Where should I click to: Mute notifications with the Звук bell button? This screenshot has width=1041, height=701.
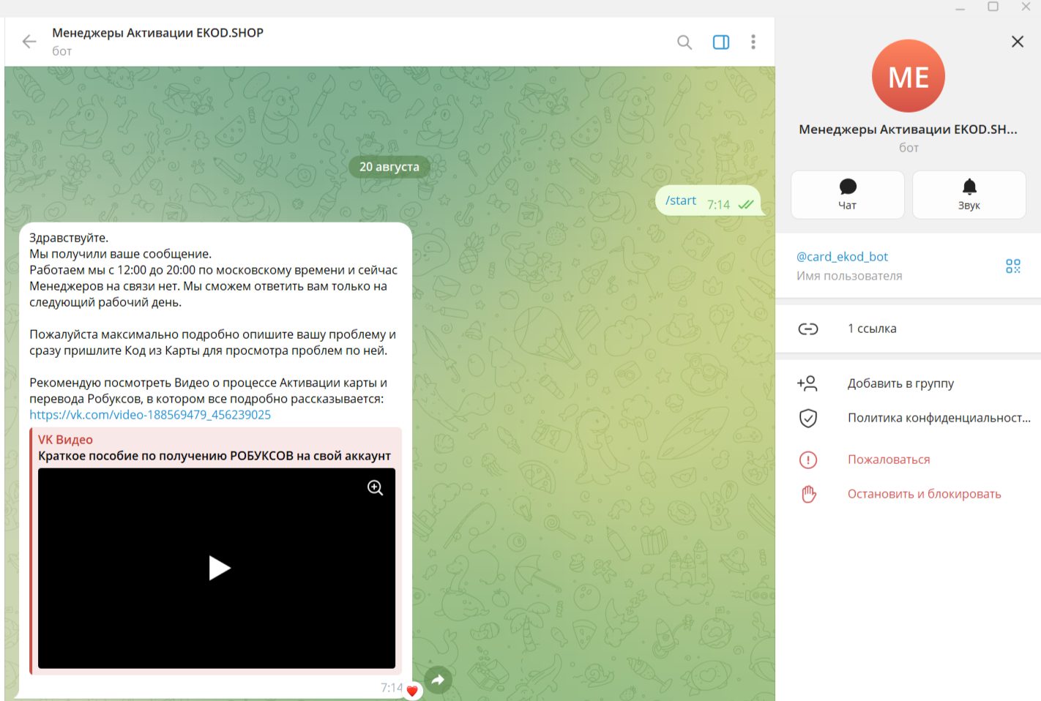(x=969, y=195)
